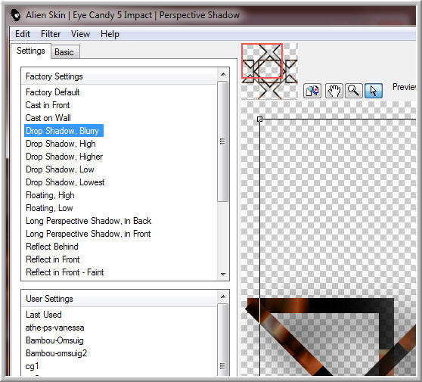
Task: Click User Settings scrollbar up arrow
Action: 223,297
